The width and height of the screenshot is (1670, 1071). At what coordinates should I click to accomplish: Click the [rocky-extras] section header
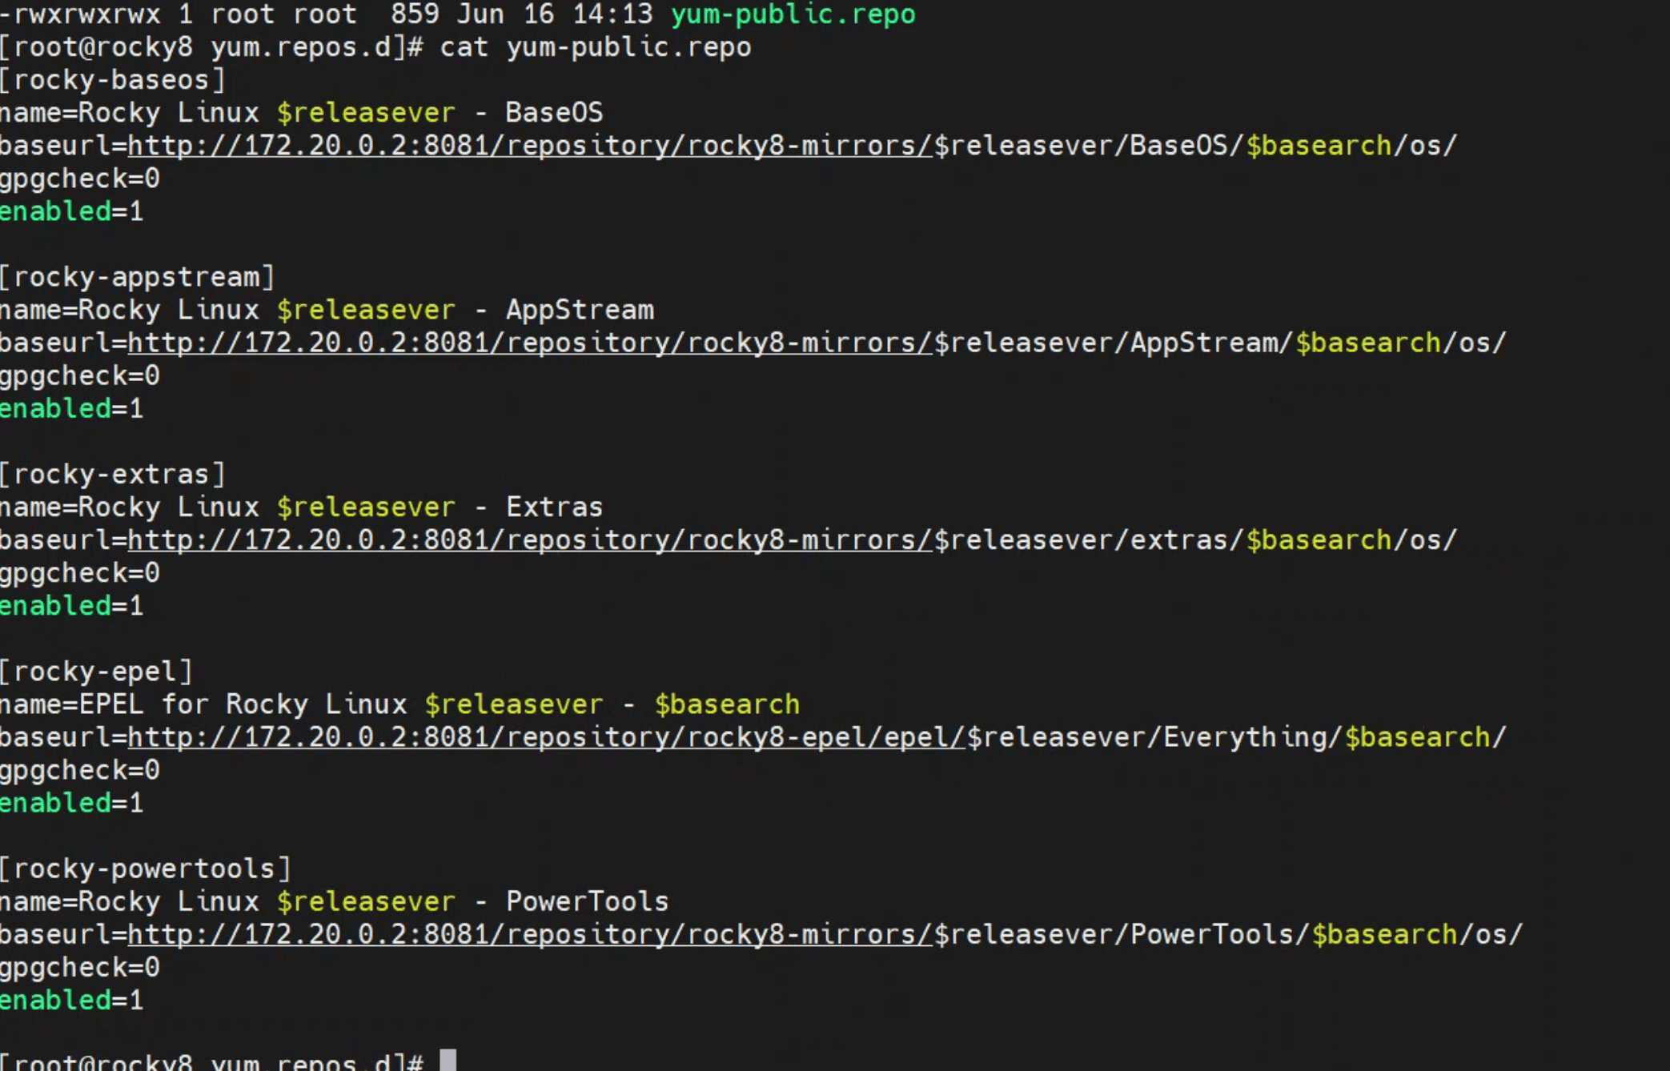[x=113, y=474]
